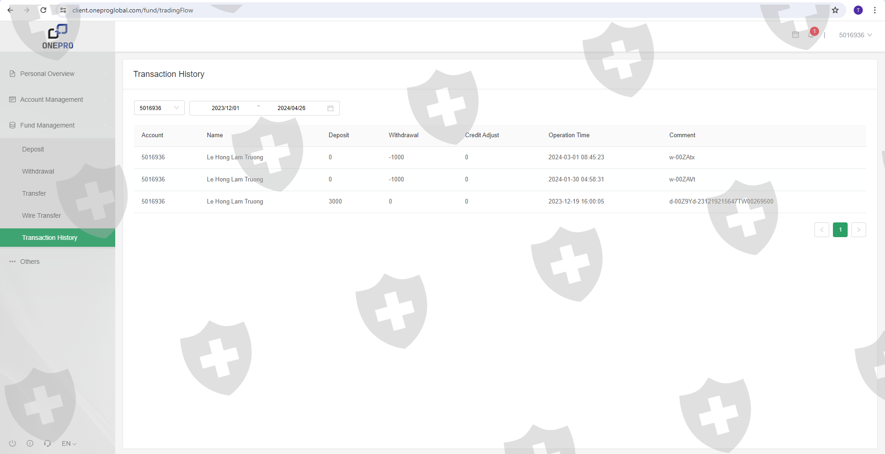
Task: Open the Deposit page
Action: coord(33,149)
